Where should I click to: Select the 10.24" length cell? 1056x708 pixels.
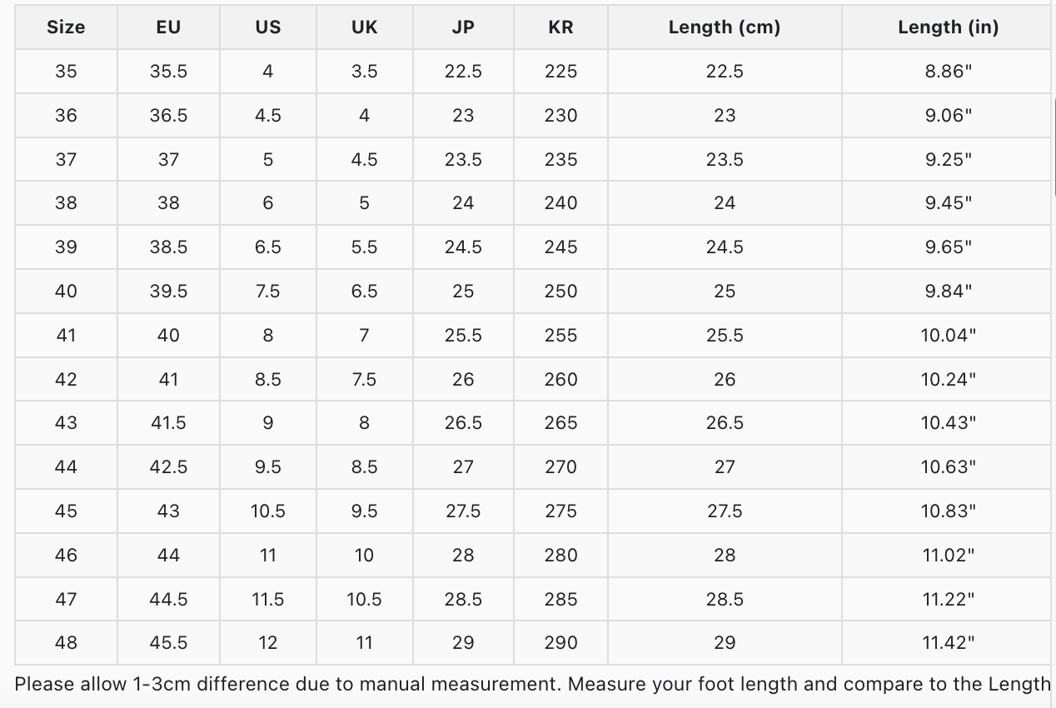(948, 379)
